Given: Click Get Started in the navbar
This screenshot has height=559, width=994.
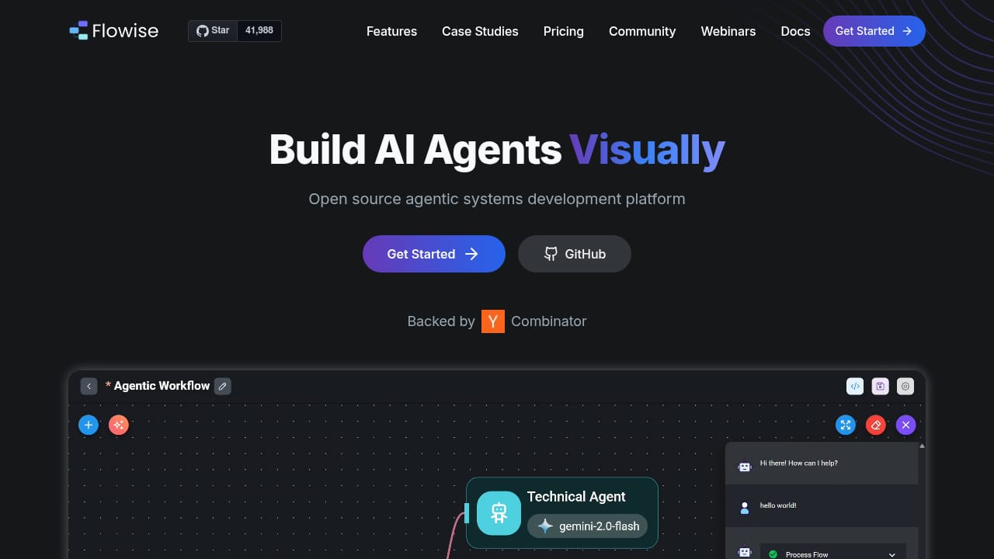Looking at the screenshot, I should [x=874, y=31].
